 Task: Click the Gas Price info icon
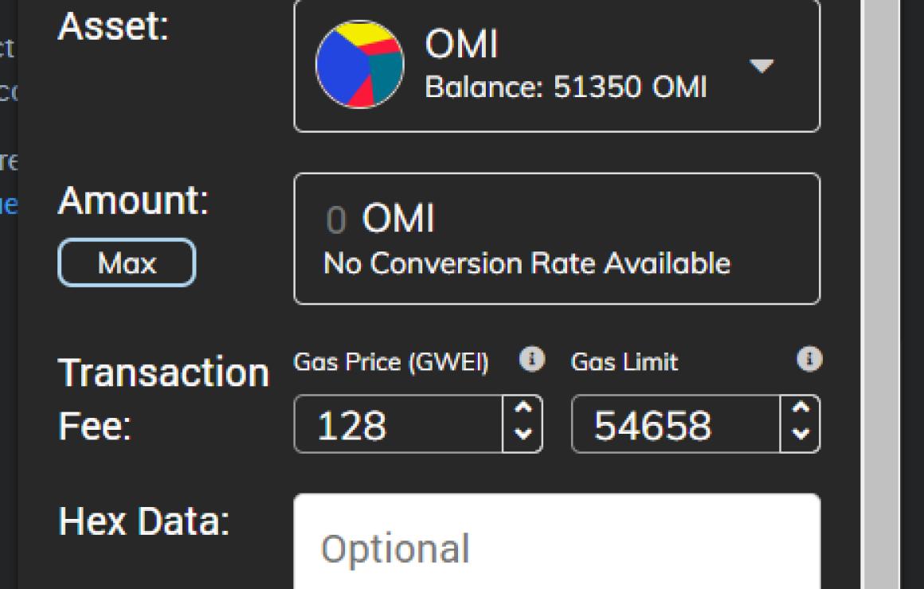pyautogui.click(x=531, y=361)
